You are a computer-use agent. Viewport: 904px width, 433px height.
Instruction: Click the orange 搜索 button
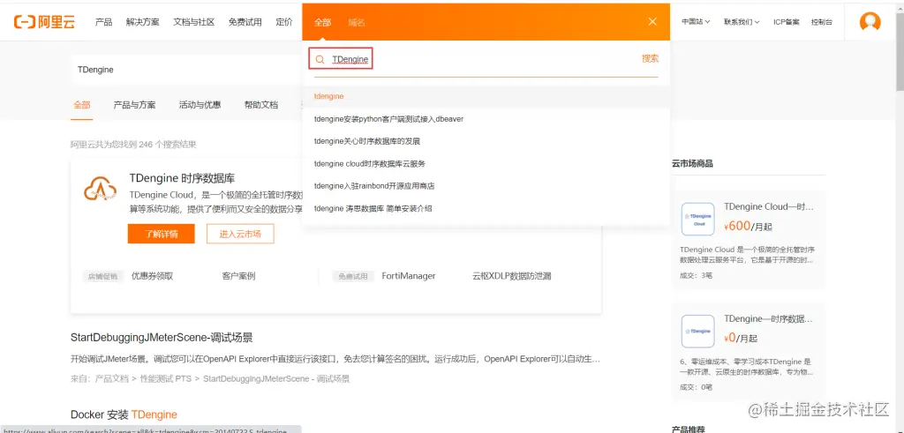[651, 59]
